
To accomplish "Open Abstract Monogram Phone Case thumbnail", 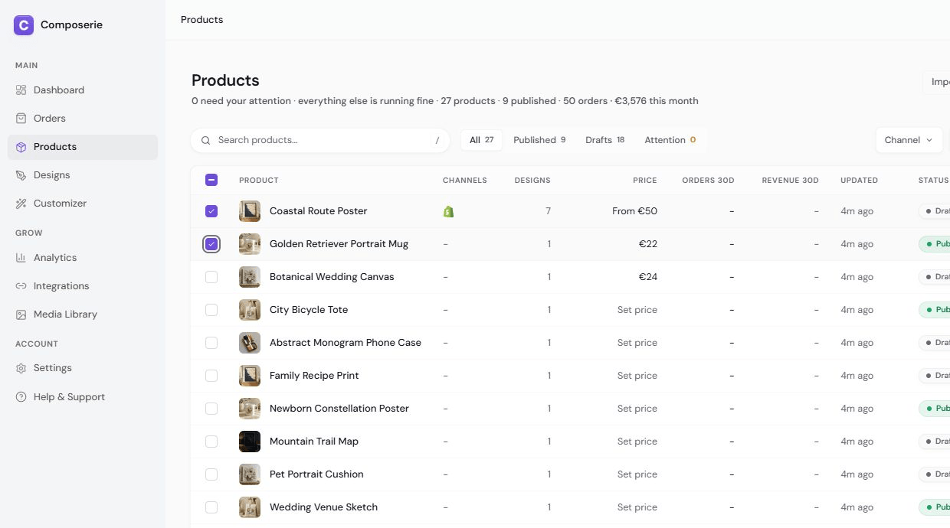I will [250, 343].
